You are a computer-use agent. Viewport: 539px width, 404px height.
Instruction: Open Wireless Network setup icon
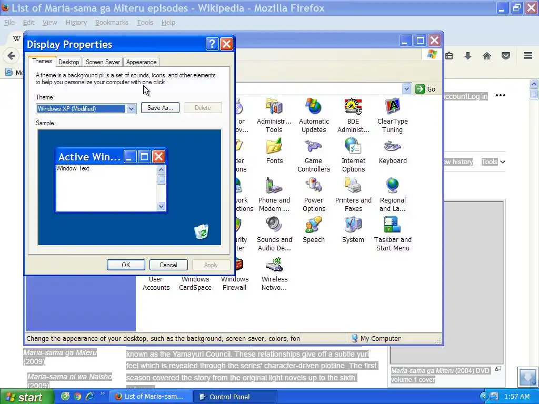(x=274, y=274)
